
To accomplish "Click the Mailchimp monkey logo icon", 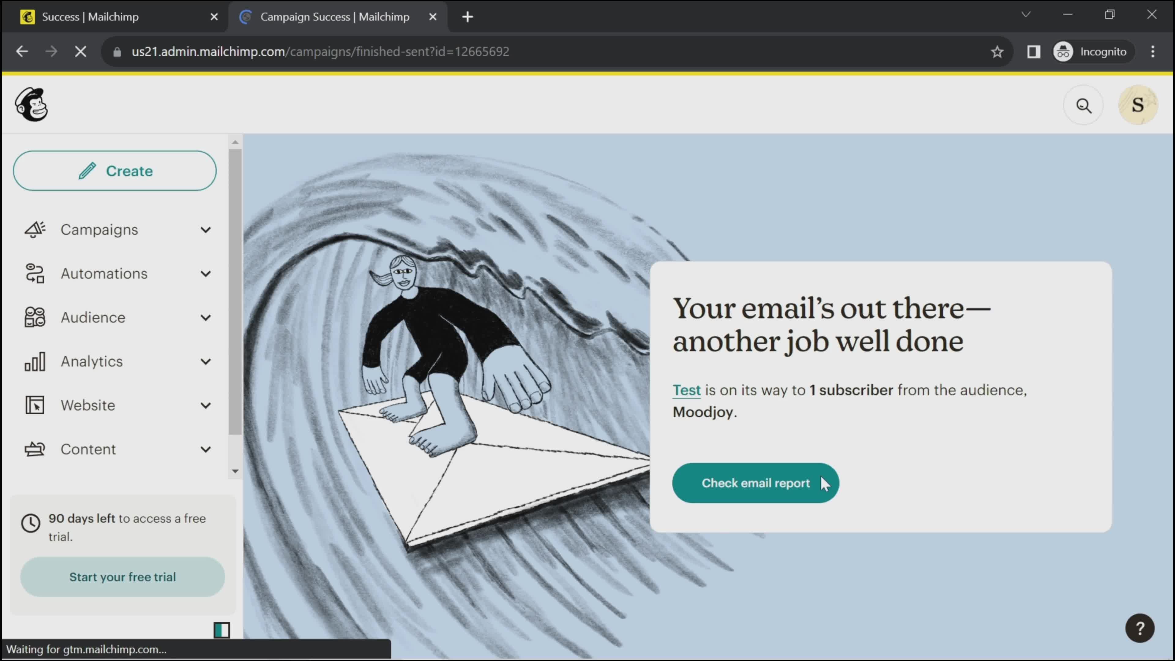I will [32, 105].
